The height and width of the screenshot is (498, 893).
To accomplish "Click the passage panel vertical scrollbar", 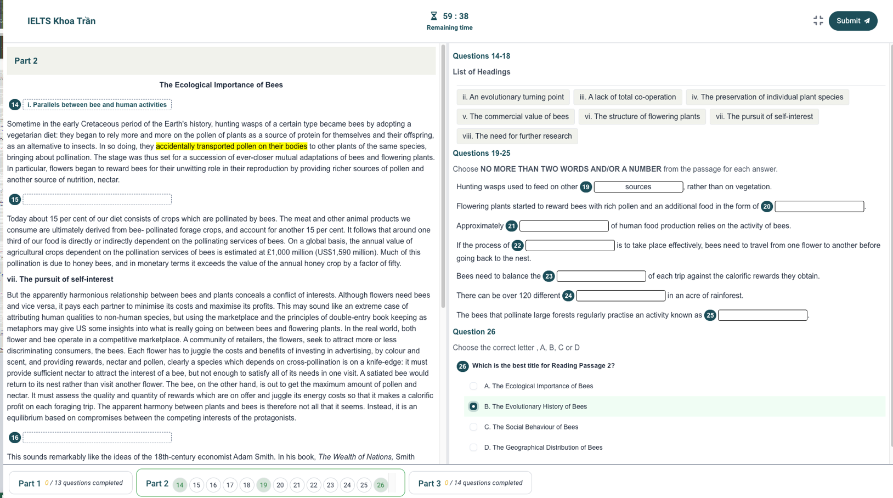I will [x=443, y=176].
